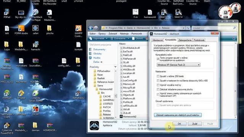Open the Windows XP (Service Pack 2) dropdown
Screen dimensions: 244x137
(178, 65)
